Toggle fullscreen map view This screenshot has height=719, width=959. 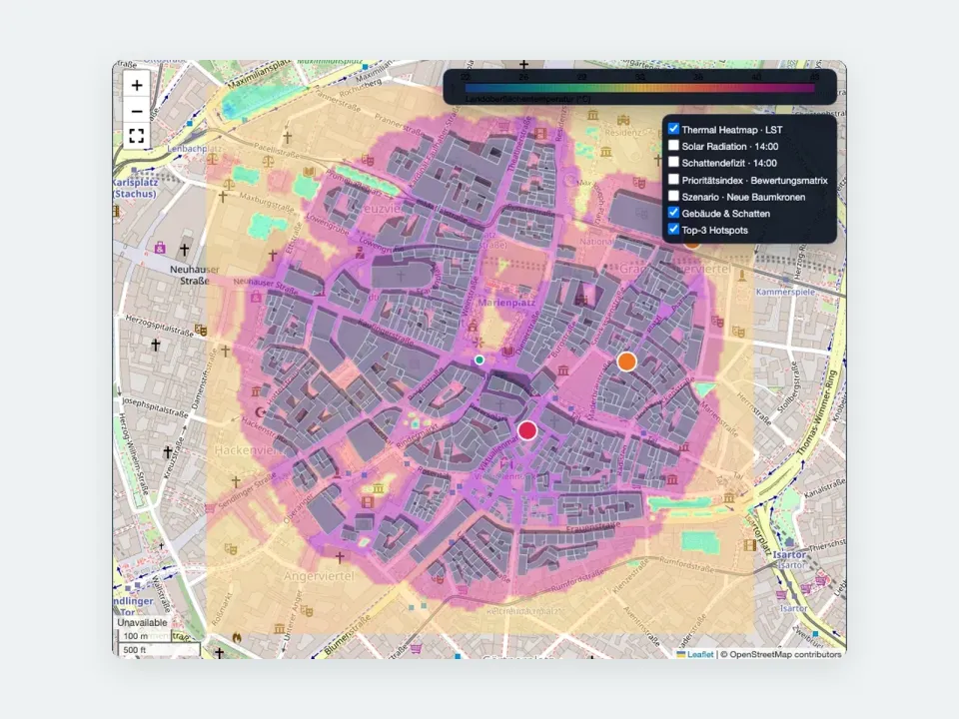(x=137, y=136)
